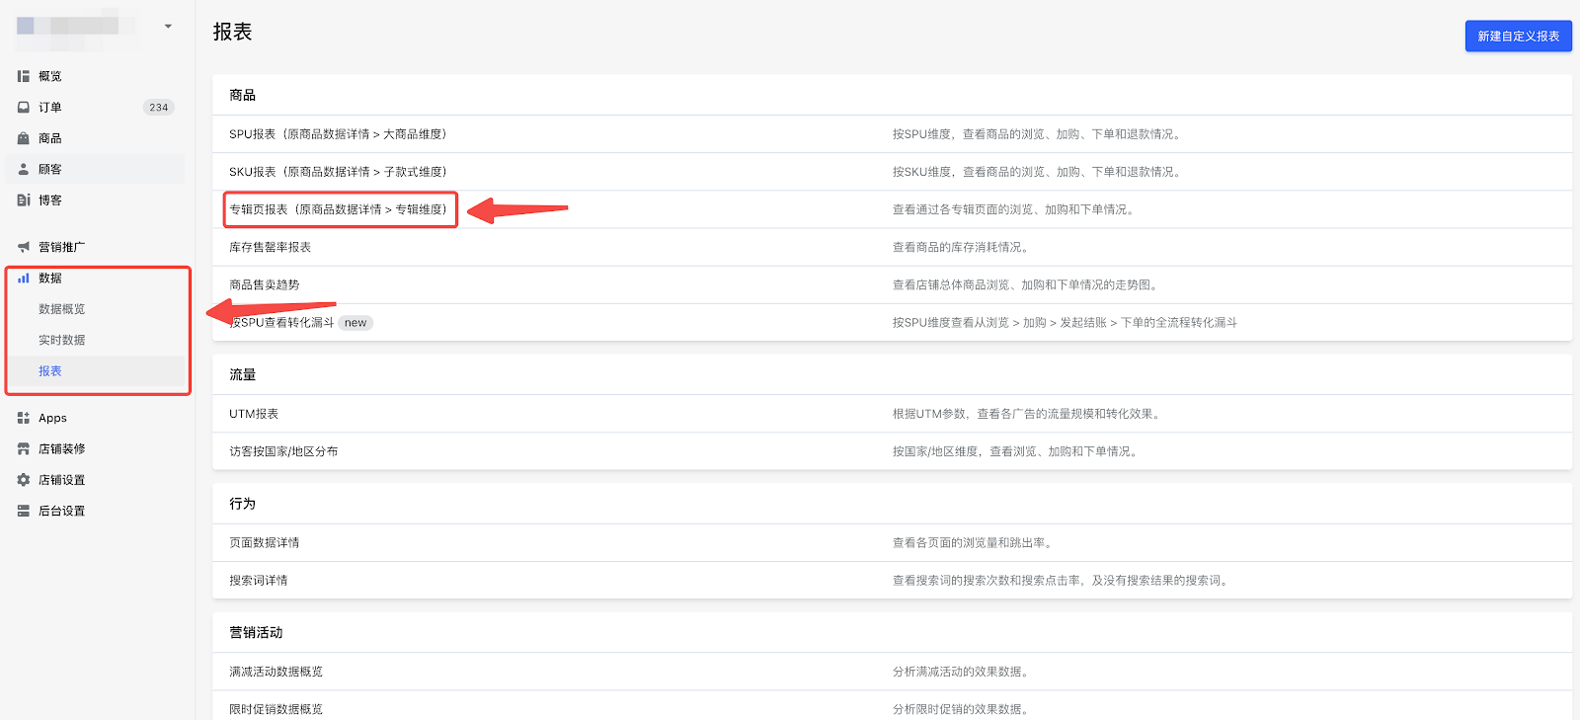Screen dimensions: 1580x720
Task: Open 访客按国家/地区分布 report
Action: coord(283,451)
